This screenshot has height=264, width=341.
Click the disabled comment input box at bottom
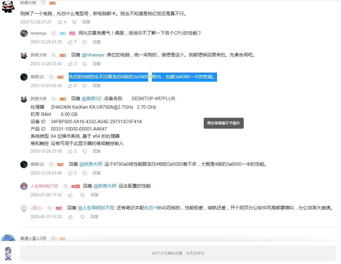point(178,253)
